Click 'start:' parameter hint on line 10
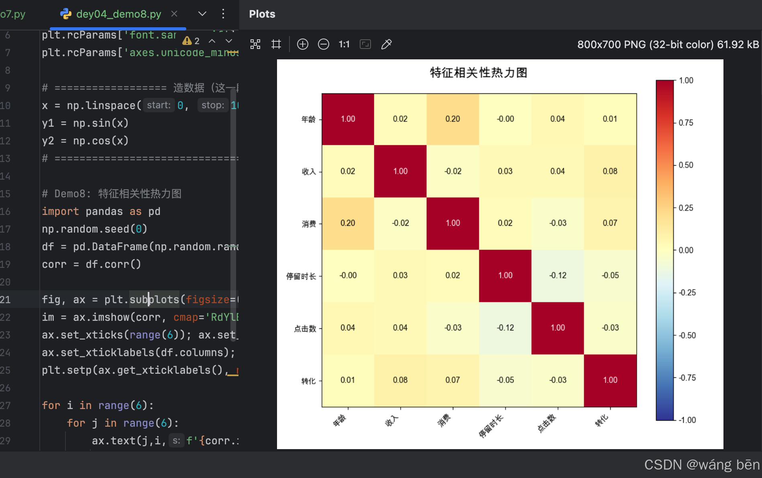Screen dimensions: 762x478 tap(159, 105)
